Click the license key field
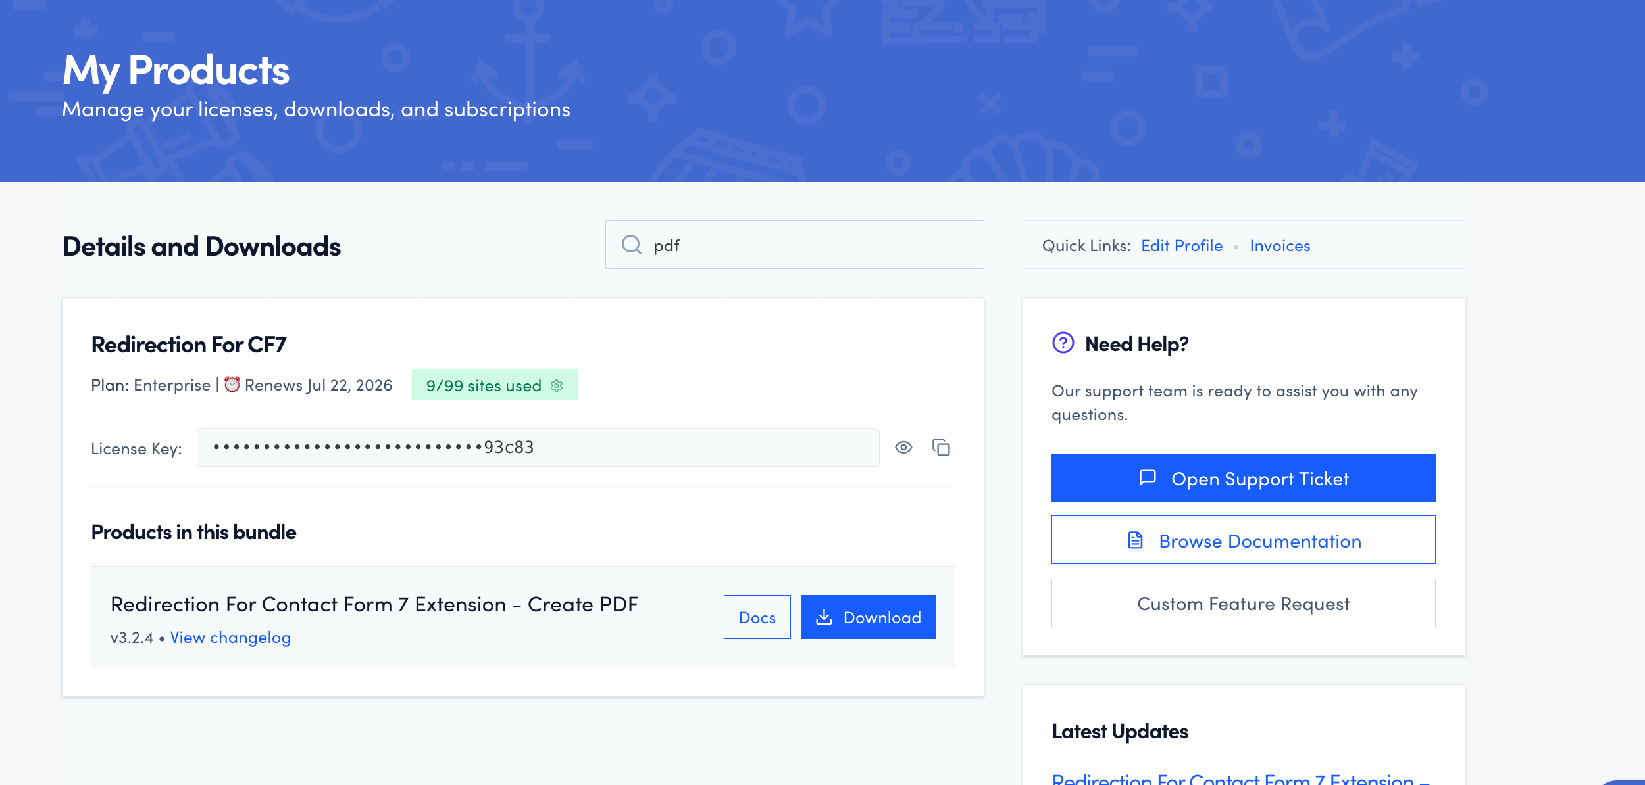 tap(538, 448)
